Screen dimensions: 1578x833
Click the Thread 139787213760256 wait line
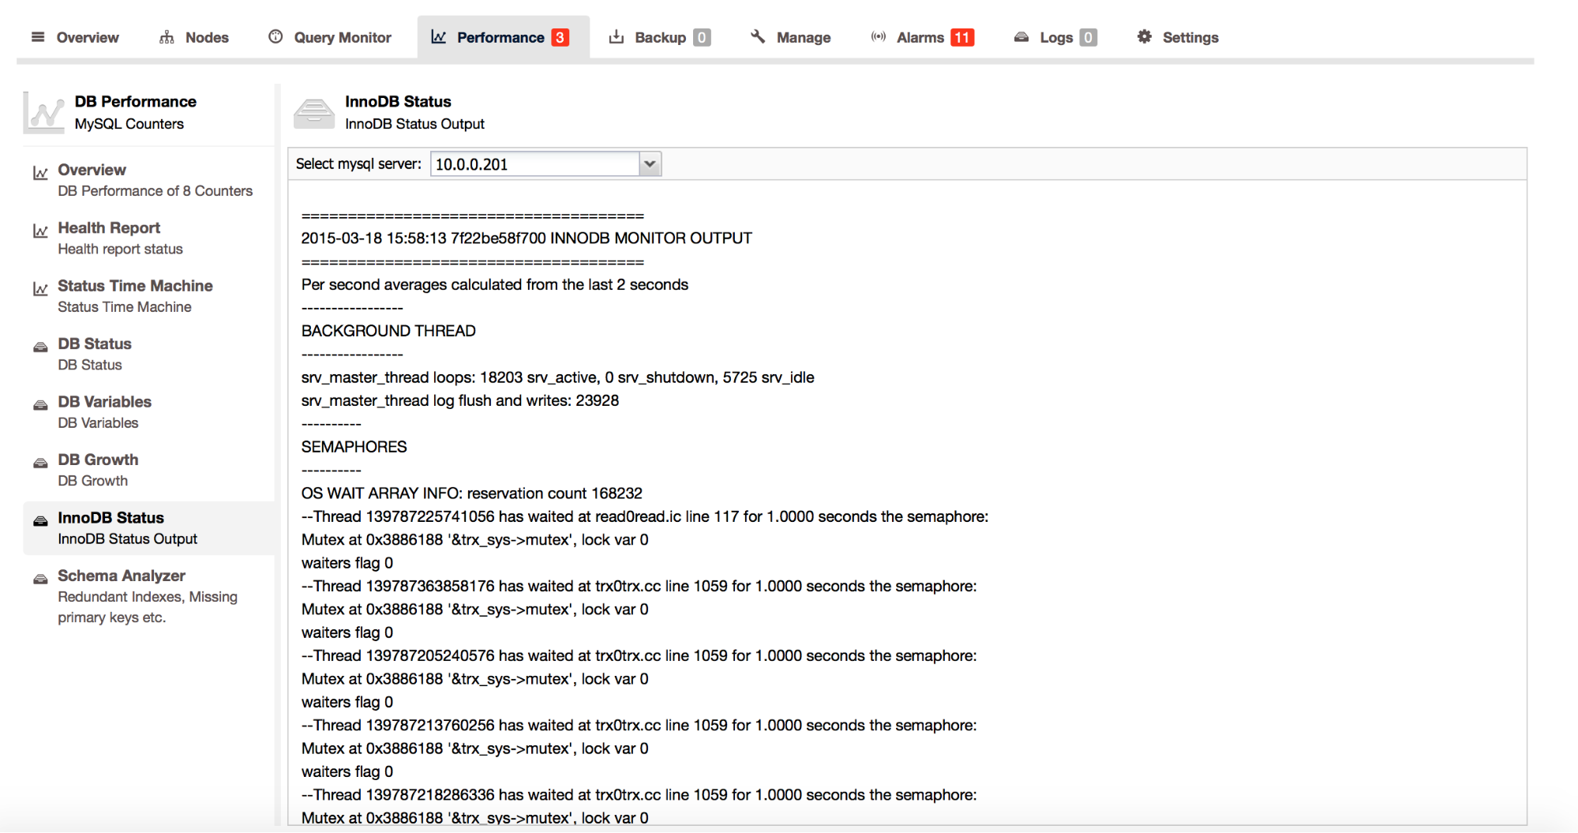coord(639,725)
